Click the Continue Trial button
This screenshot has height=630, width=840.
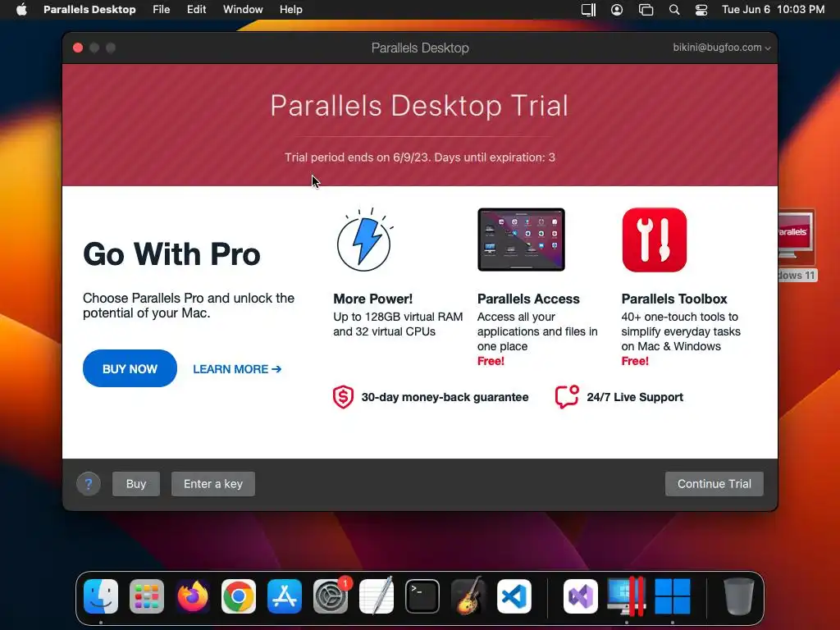(x=714, y=484)
